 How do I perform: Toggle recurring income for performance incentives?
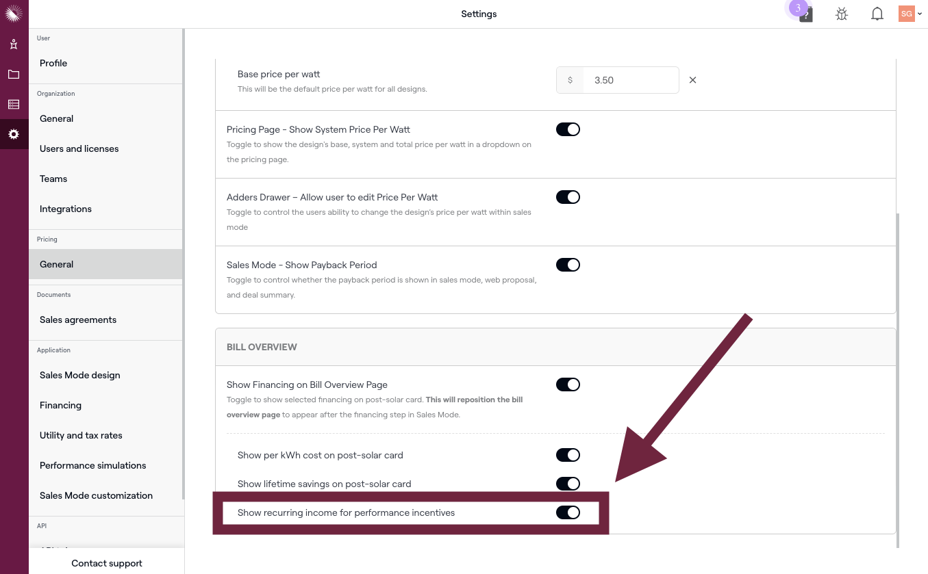pyautogui.click(x=568, y=512)
